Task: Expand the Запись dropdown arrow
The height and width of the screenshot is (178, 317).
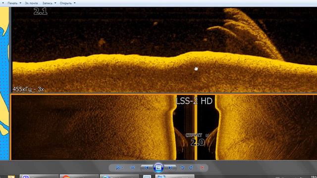Action: click(x=55, y=3)
